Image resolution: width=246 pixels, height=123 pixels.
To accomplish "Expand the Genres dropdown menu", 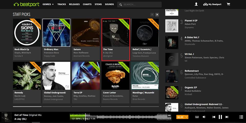I will coord(48,4).
